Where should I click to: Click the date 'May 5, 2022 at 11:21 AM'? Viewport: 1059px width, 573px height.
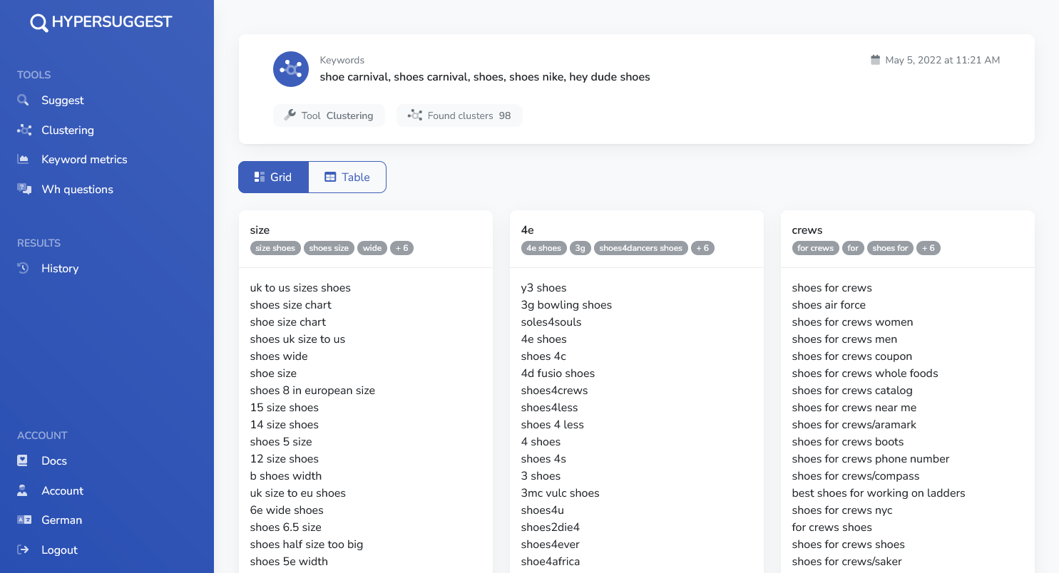coord(943,60)
